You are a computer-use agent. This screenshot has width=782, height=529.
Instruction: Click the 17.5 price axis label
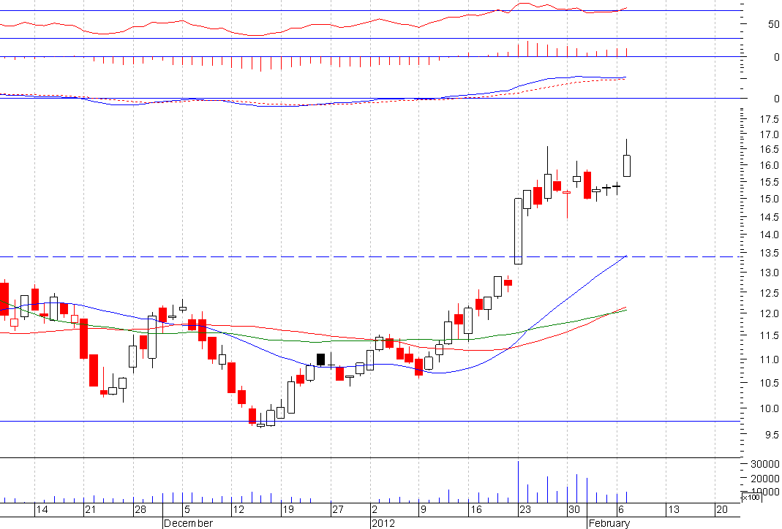pyautogui.click(x=769, y=119)
